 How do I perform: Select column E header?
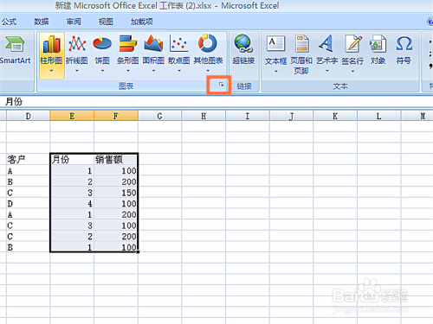(x=72, y=116)
